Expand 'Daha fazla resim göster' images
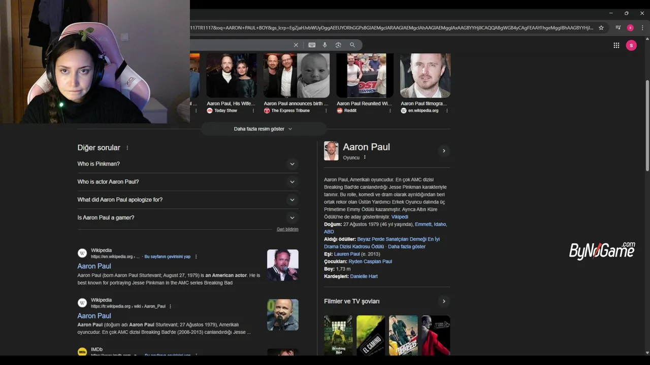Viewport: 650px width, 365px height. pyautogui.click(x=263, y=129)
